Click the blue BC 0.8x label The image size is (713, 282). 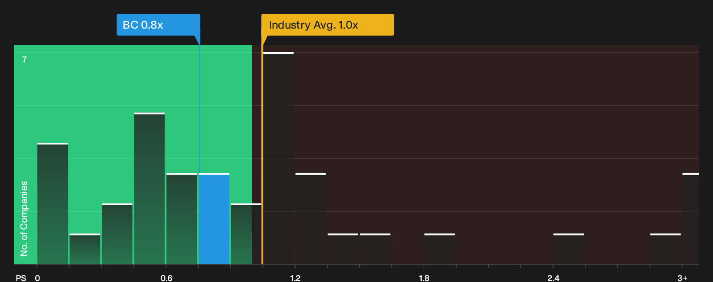(158, 25)
